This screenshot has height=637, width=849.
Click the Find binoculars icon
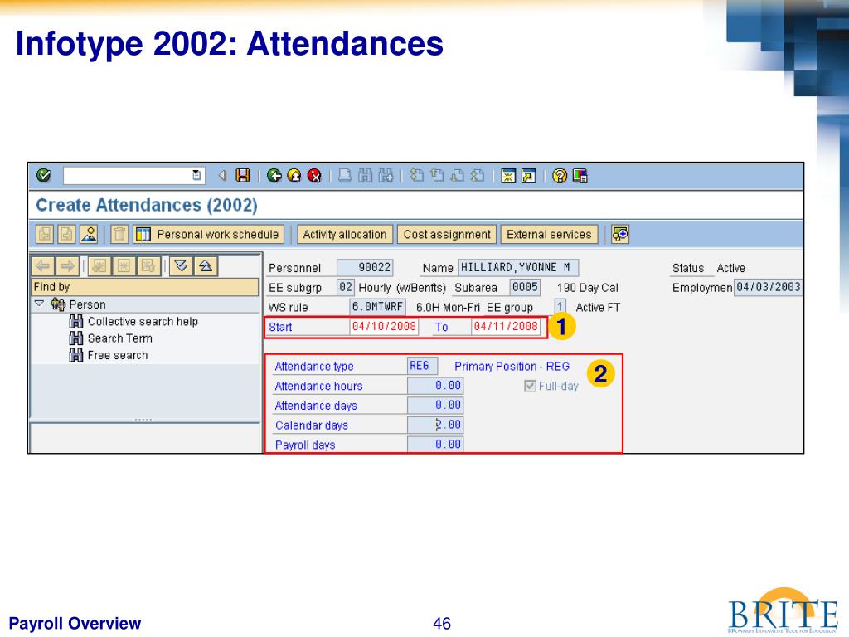point(366,176)
